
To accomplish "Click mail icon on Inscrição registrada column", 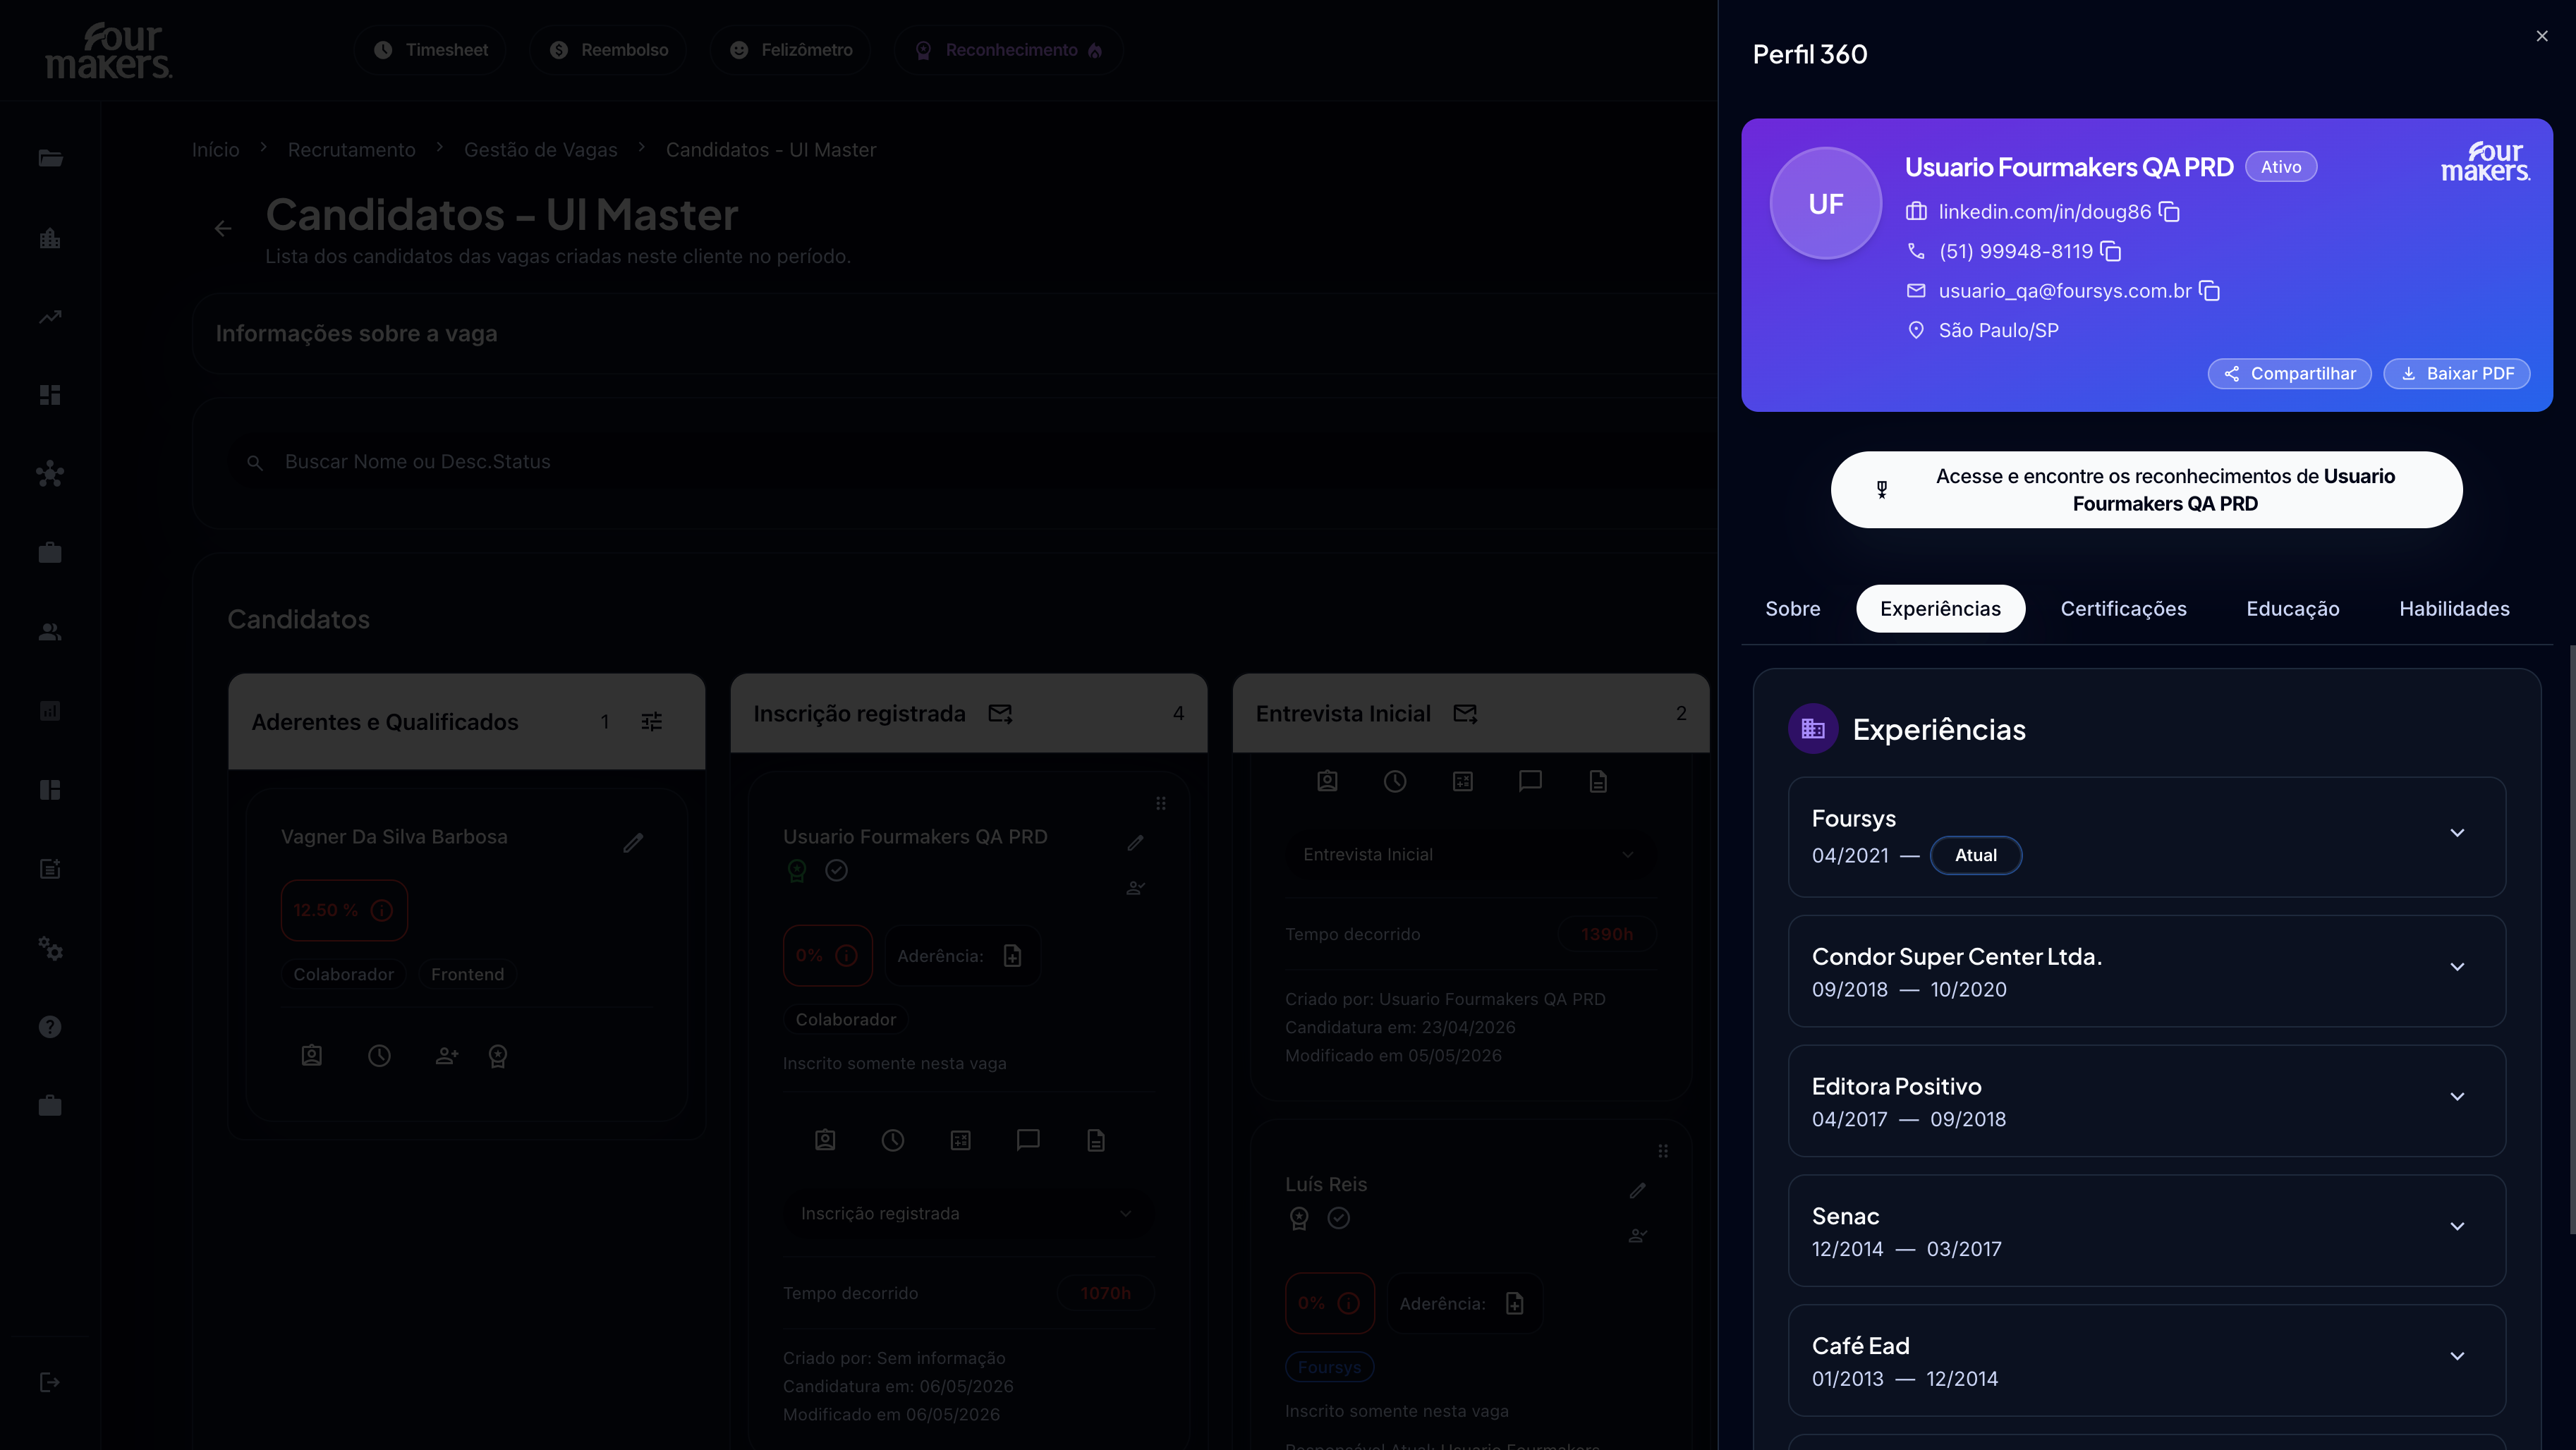I will [x=1000, y=714].
